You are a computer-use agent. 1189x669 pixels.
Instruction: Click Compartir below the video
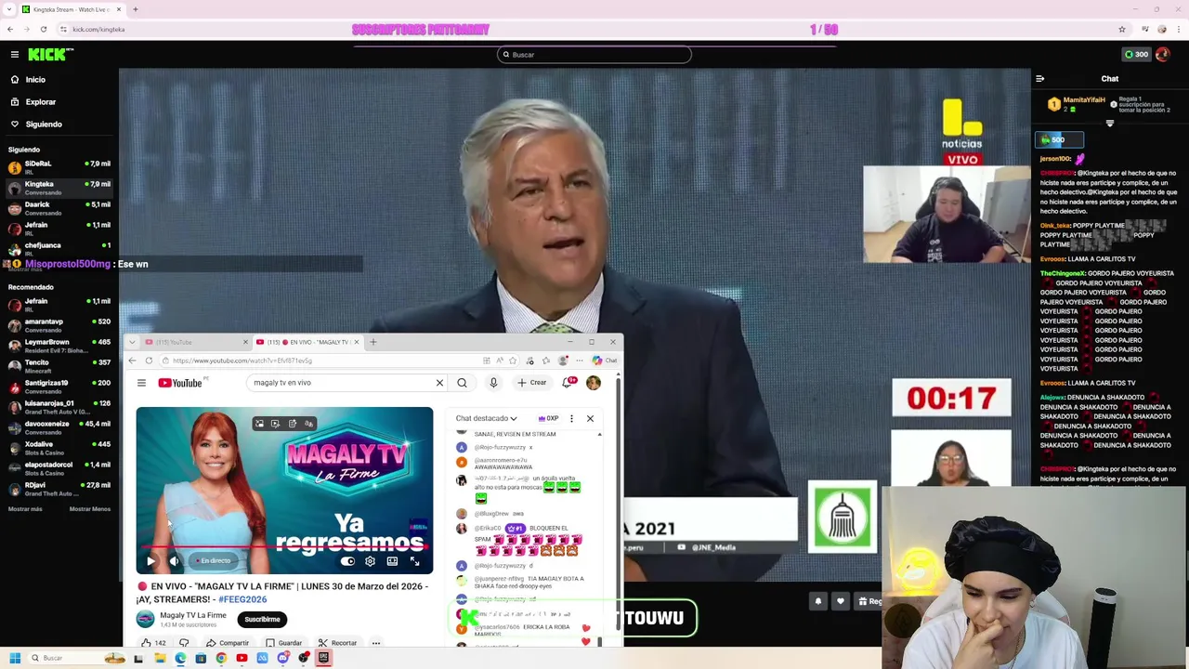coord(228,643)
